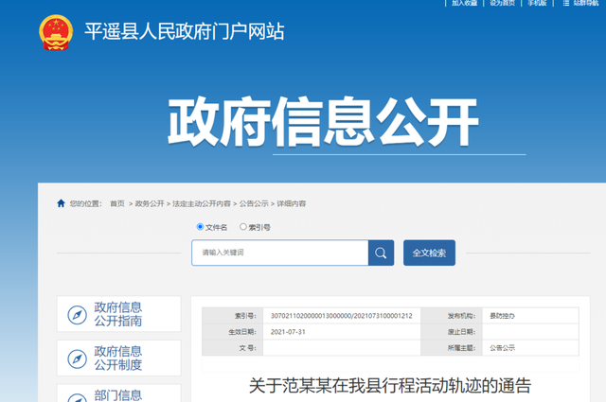Go to 首页 in the breadcrumb
The image size is (606, 402).
(x=116, y=203)
